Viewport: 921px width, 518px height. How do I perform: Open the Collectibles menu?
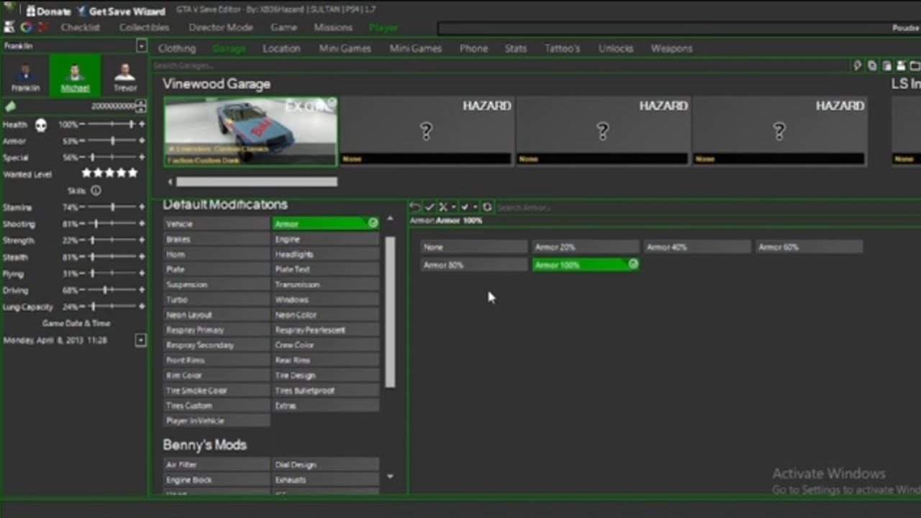pos(145,27)
